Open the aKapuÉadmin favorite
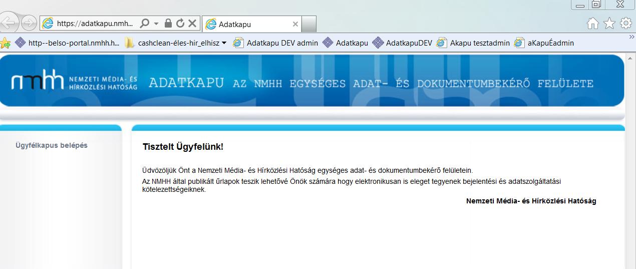 (x=544, y=43)
